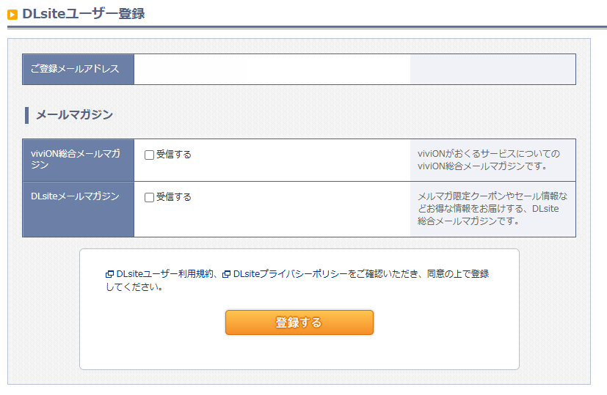Select the DLsiteユーザー登録 page heading
This screenshot has width=607, height=395.
point(83,14)
